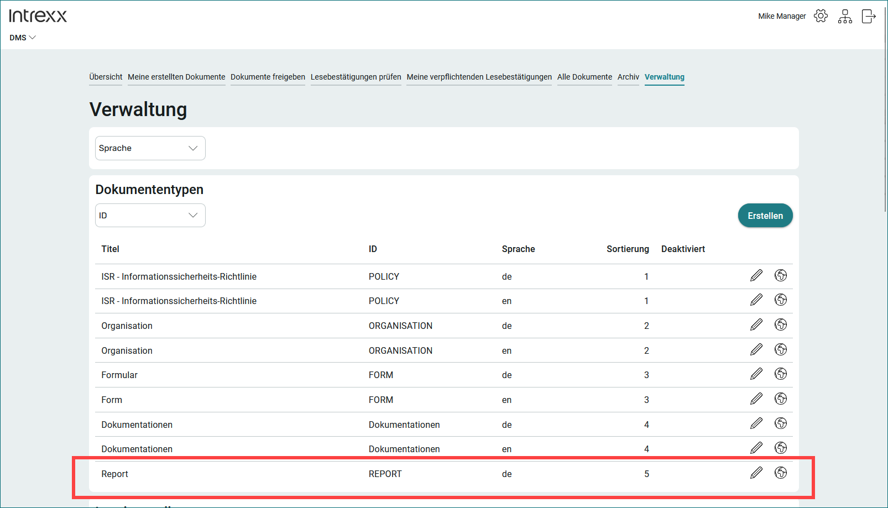Click the Erstellen button

765,216
